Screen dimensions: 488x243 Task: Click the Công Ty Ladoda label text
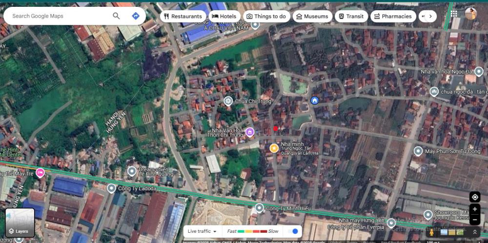click(x=137, y=188)
